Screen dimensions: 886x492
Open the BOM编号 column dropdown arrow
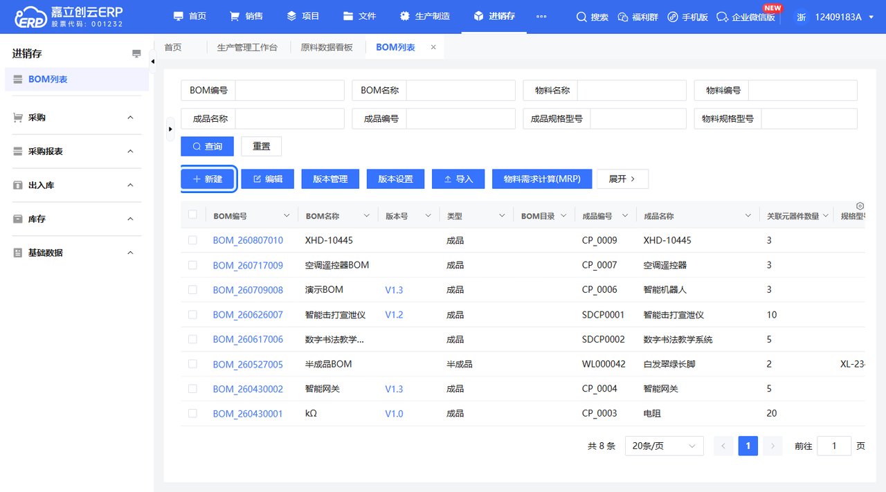(287, 216)
